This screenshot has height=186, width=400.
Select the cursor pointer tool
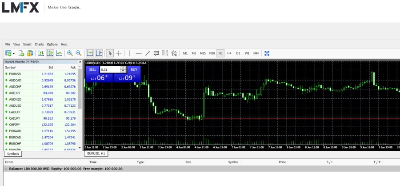(x=110, y=53)
